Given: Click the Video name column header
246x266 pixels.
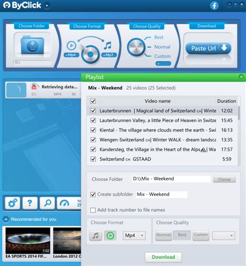Looking at the screenshot, I should (x=157, y=101).
